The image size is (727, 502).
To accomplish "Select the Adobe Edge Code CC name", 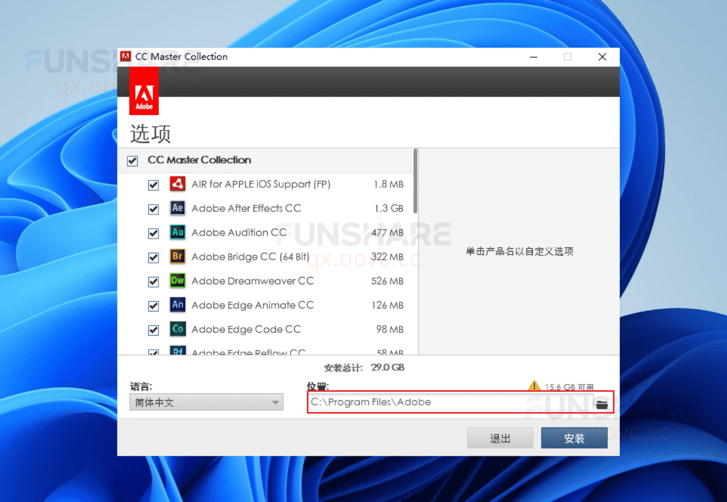I will coord(246,329).
